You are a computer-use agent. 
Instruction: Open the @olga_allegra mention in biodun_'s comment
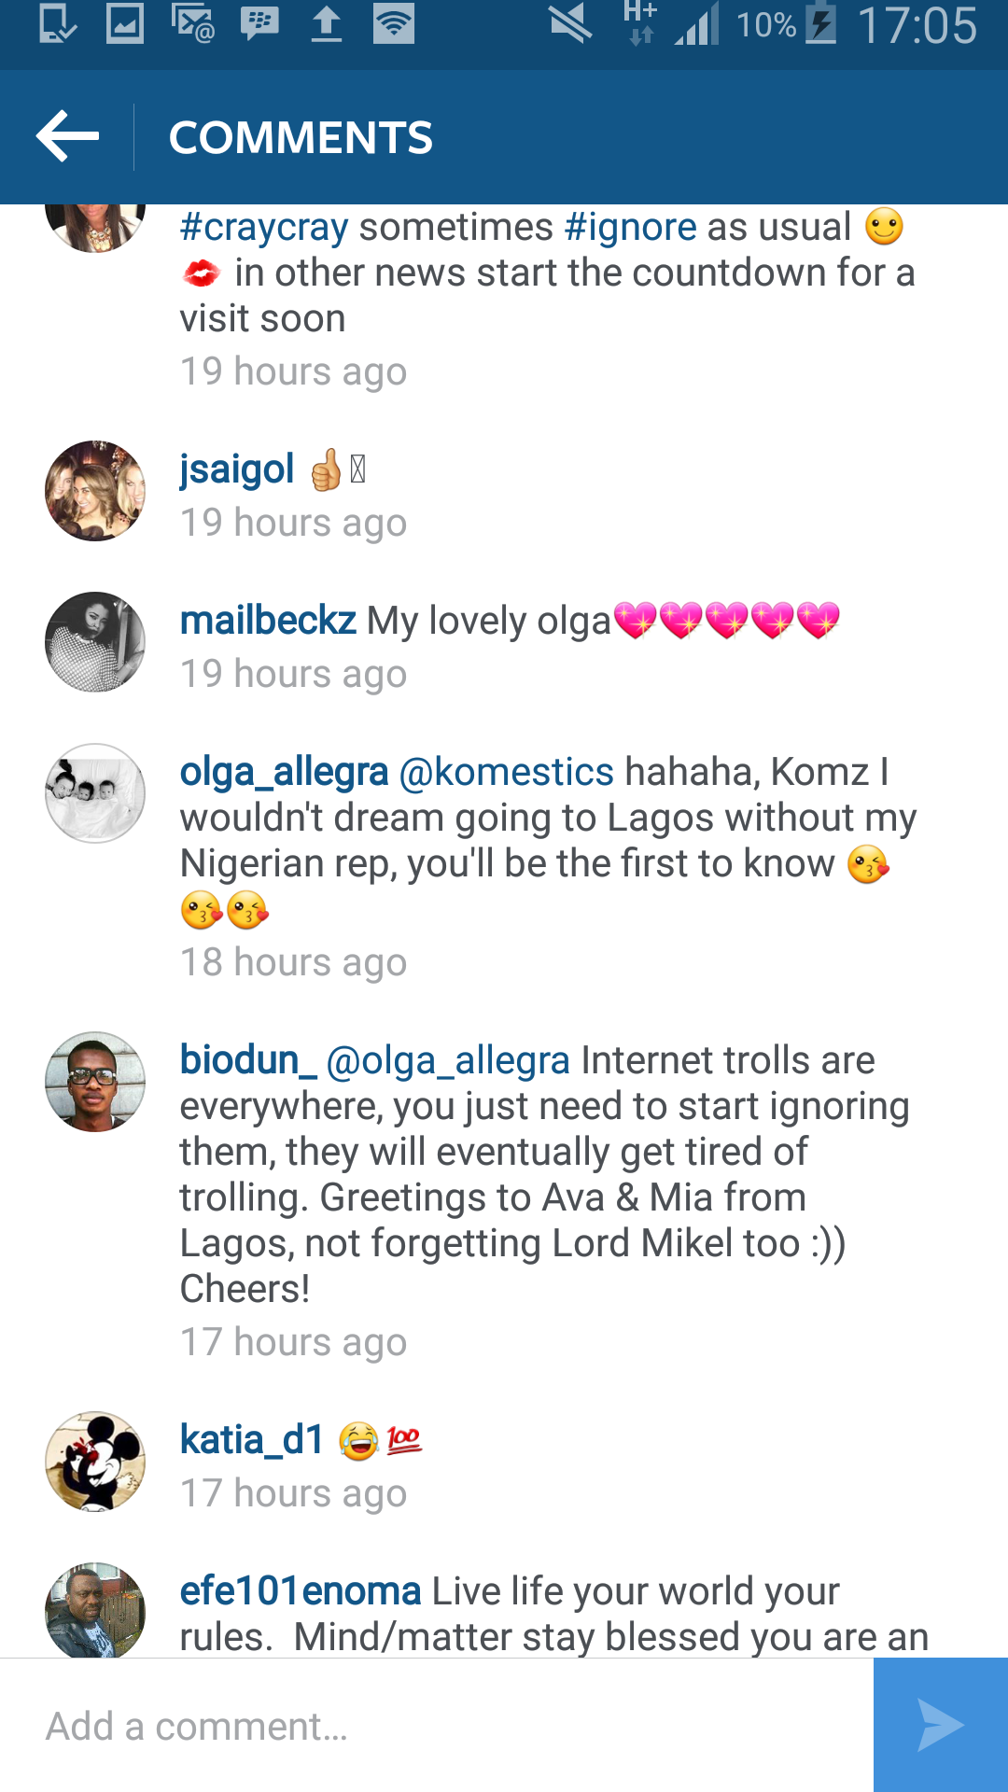448,1061
